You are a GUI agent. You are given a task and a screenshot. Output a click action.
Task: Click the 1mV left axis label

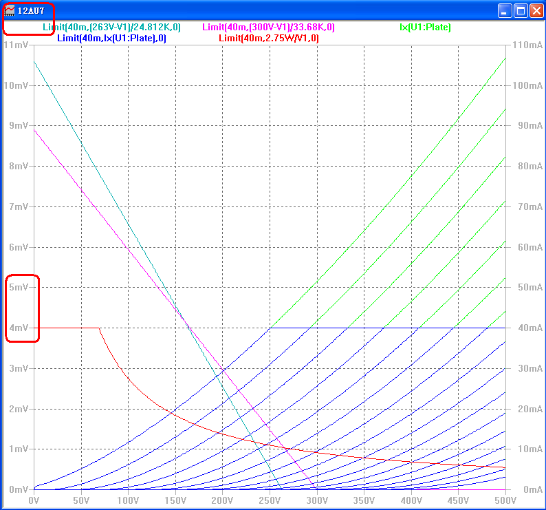click(18, 449)
